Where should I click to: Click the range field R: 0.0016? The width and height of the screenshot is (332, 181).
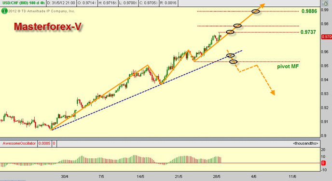[168, 3]
